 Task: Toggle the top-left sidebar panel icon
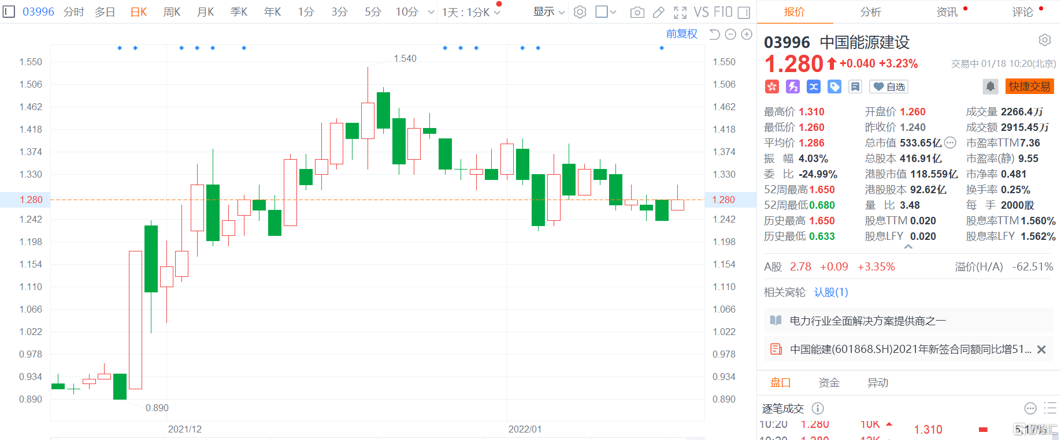(x=9, y=12)
